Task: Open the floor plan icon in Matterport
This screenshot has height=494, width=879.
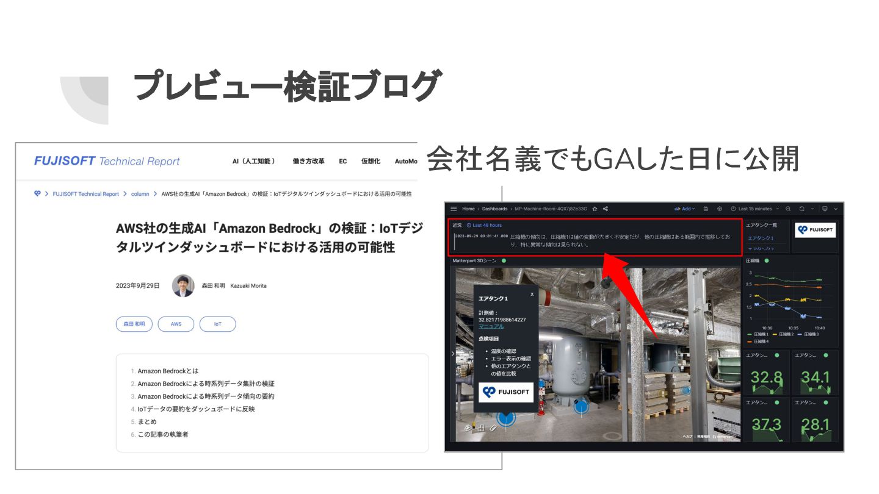Action: (x=481, y=428)
